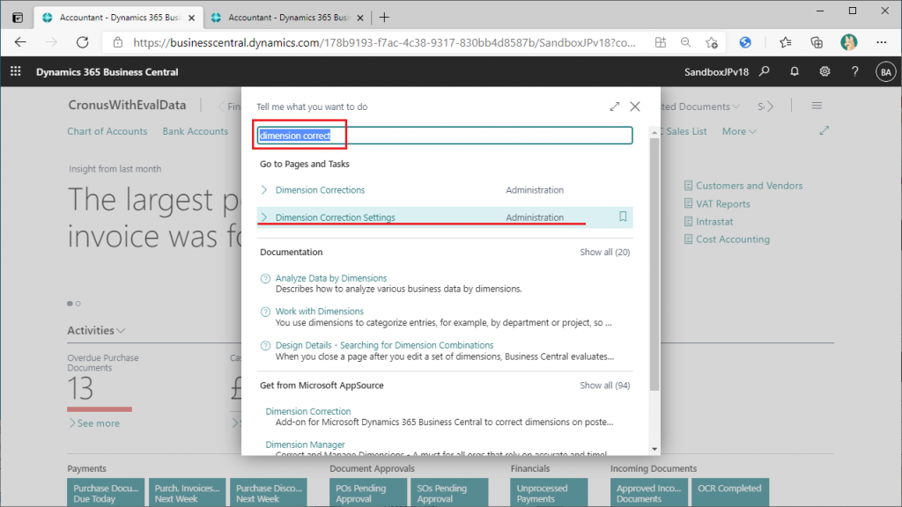The height and width of the screenshot is (507, 902).
Task: Show all 94 AppSource results
Action: [x=604, y=386]
